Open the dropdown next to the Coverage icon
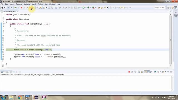The image size is (178, 100). [91, 7]
